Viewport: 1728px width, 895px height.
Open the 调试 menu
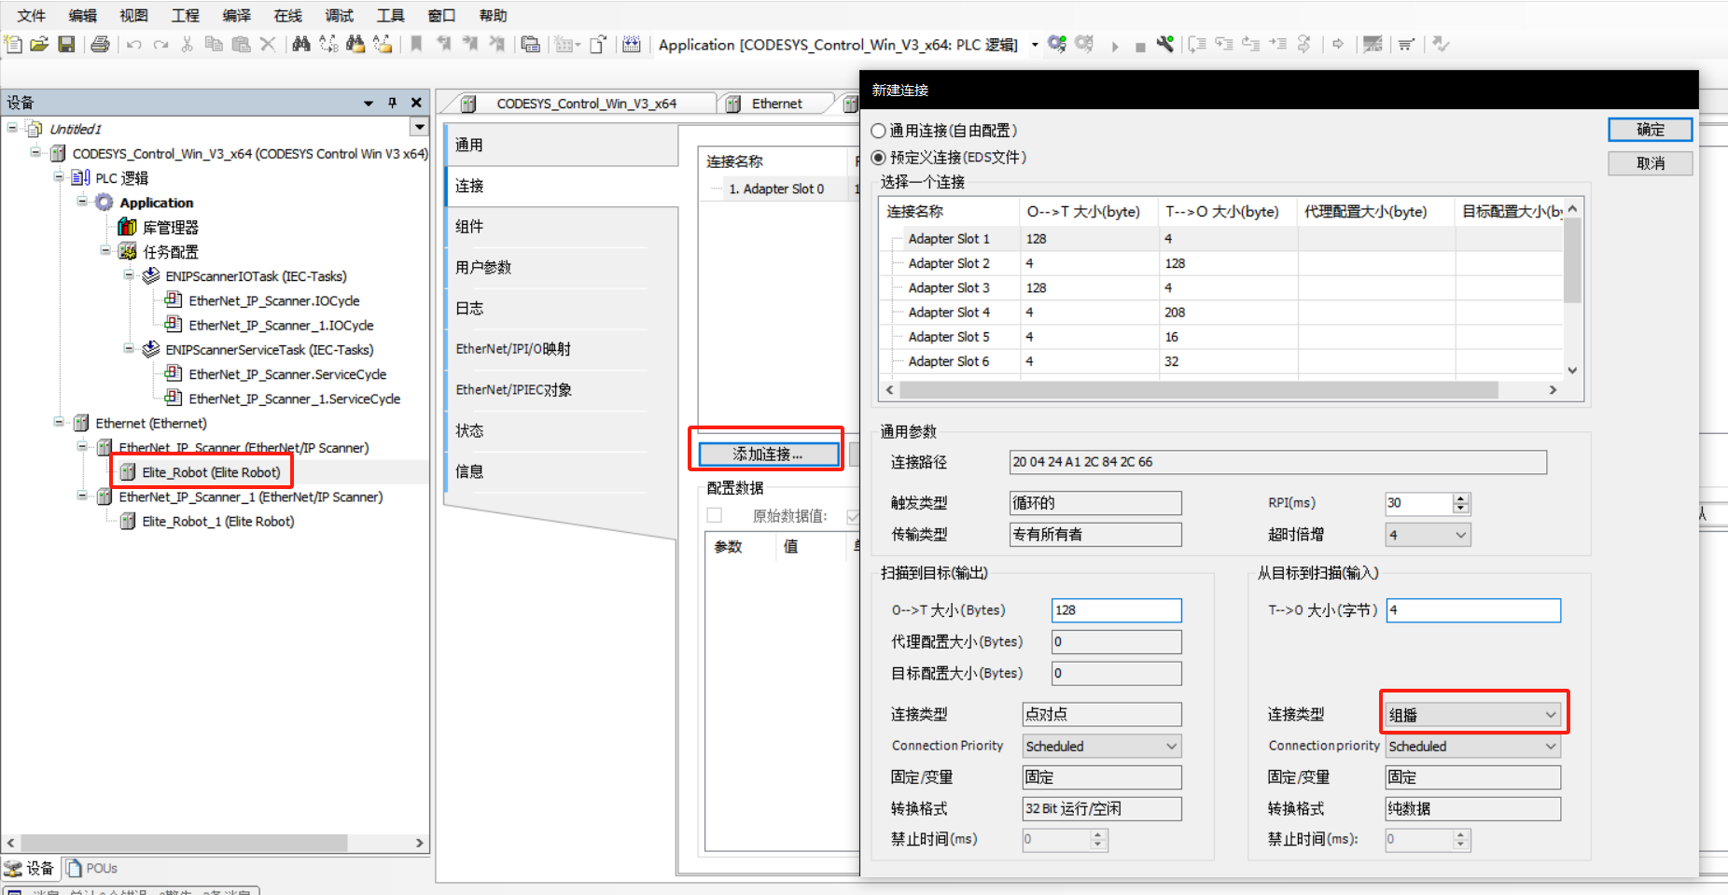click(x=339, y=15)
